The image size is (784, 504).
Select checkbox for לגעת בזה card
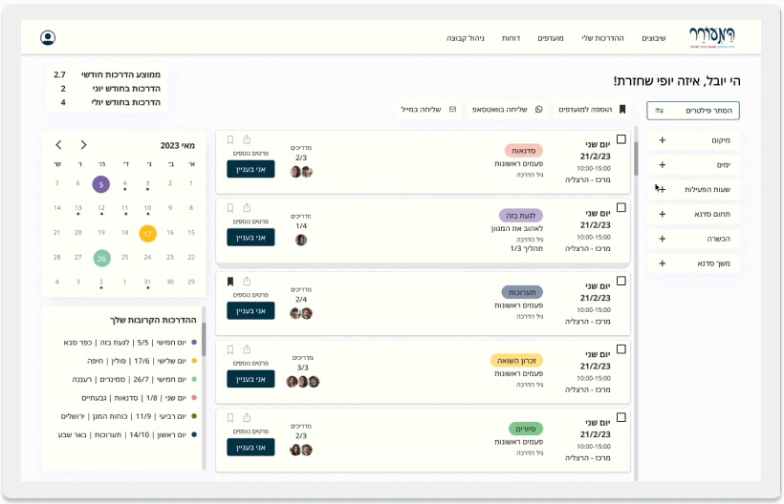(621, 207)
